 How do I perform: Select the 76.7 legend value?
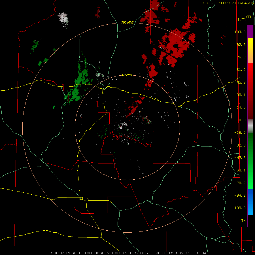pyautogui.click(x=241, y=57)
